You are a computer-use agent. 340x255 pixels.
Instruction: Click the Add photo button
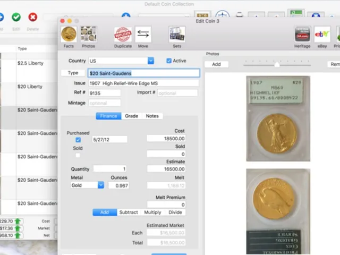pyautogui.click(x=216, y=64)
